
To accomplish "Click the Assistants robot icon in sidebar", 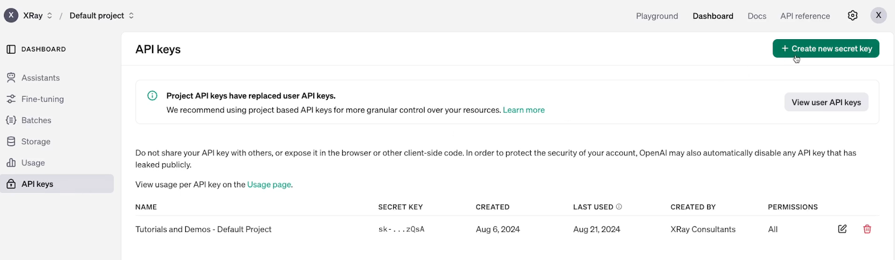I will 11,78.
